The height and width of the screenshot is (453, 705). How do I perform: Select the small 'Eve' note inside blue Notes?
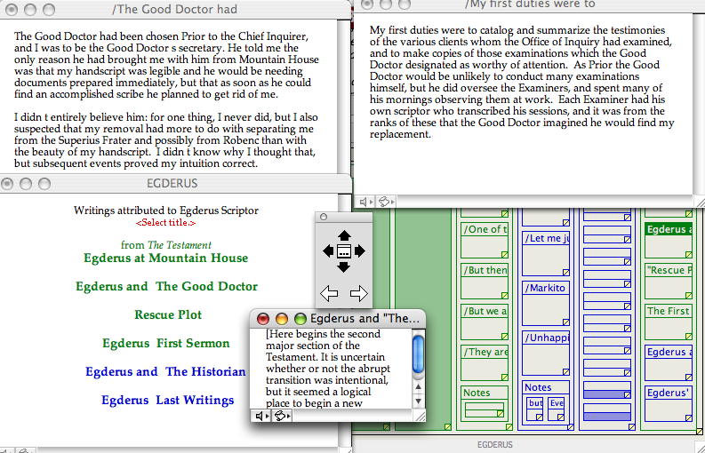click(556, 409)
